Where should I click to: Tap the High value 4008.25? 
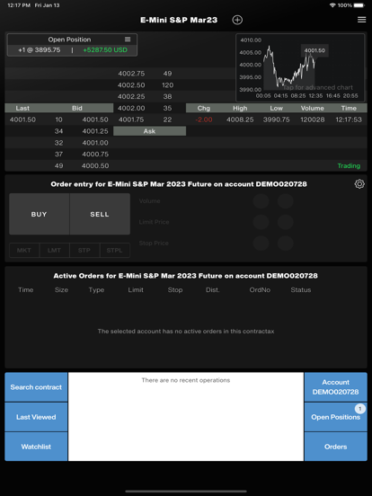240,120
